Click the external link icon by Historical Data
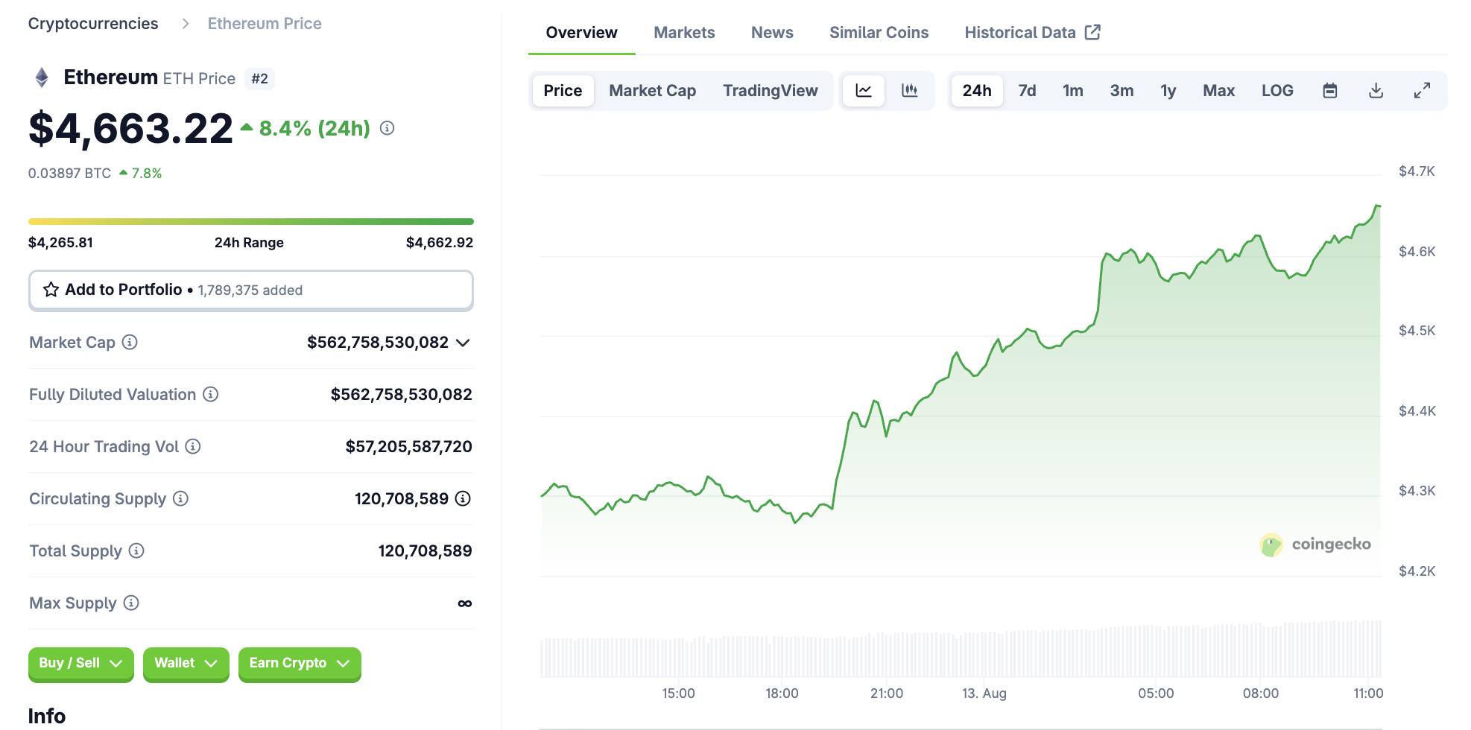 [1092, 32]
